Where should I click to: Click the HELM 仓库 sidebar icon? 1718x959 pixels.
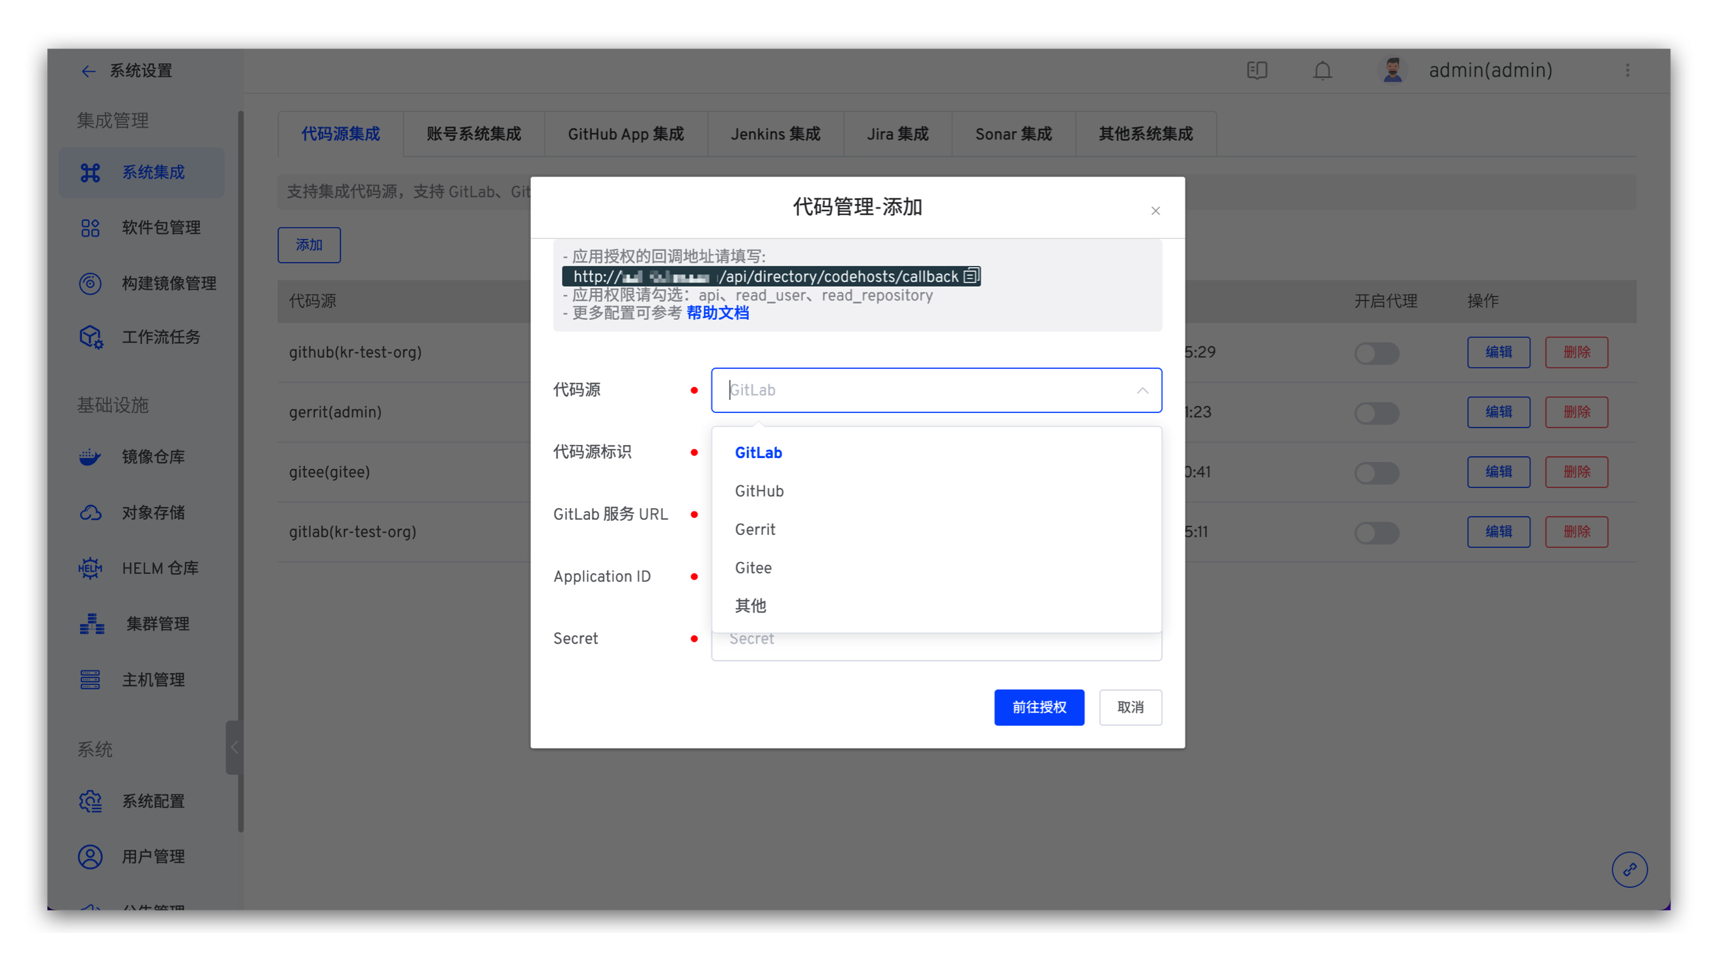click(90, 569)
